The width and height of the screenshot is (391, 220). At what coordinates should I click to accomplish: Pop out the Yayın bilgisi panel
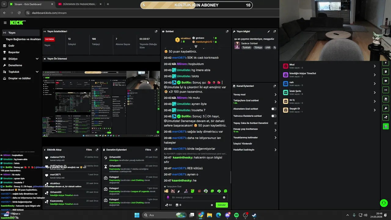275,31
